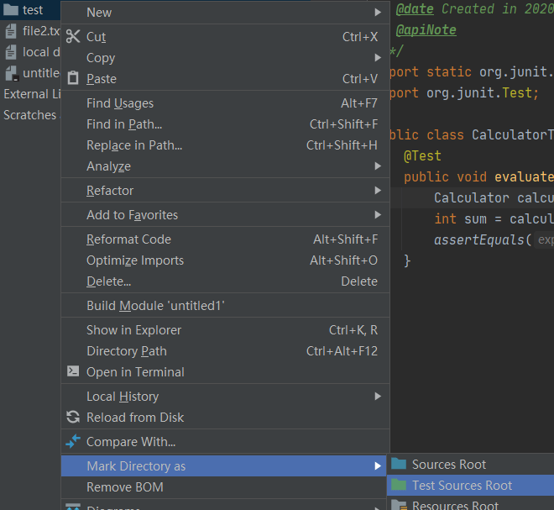Screen dimensions: 554x510
Task: Click the Paste clipboard icon
Action: pos(73,79)
